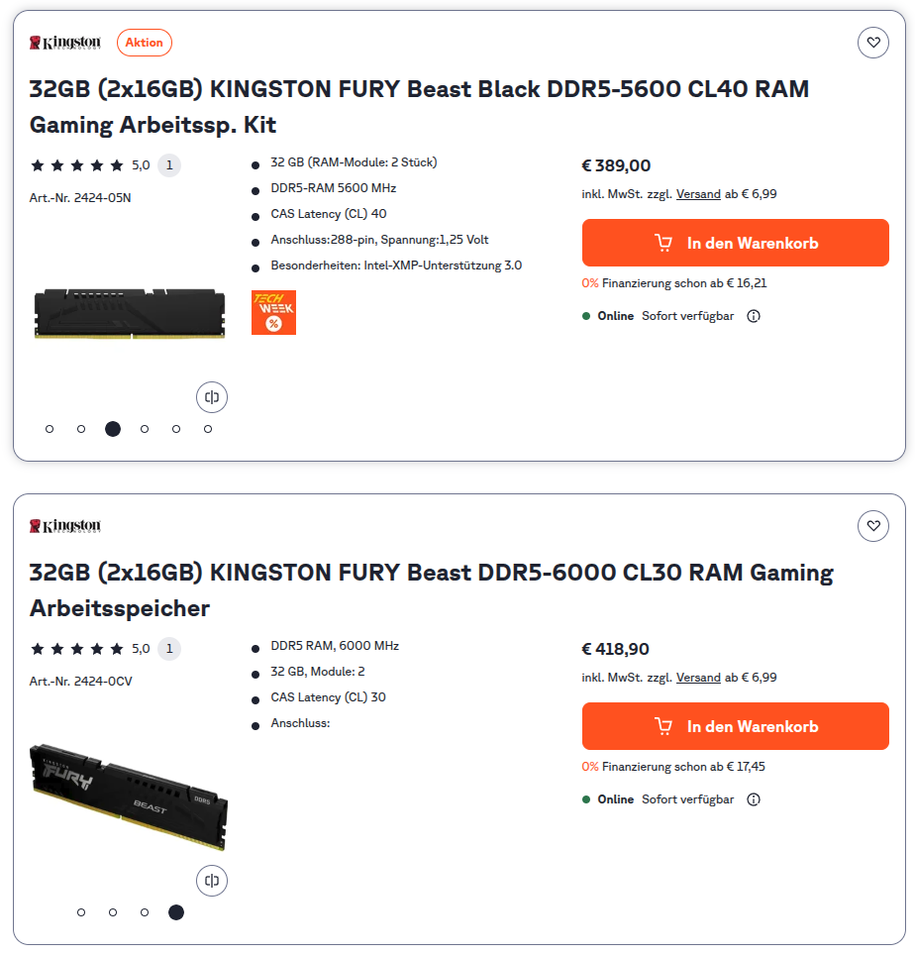Select last image dot of DDR5-5600 carousel
The height and width of the screenshot is (956, 915).
(208, 429)
